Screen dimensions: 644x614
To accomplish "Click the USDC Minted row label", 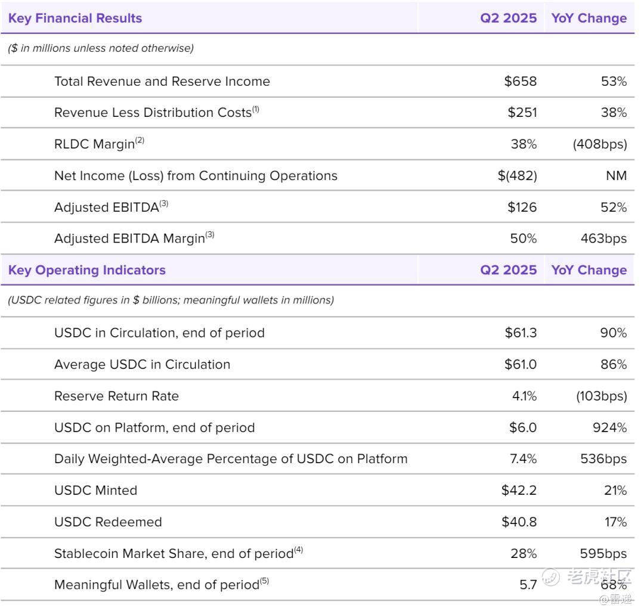I will (95, 491).
